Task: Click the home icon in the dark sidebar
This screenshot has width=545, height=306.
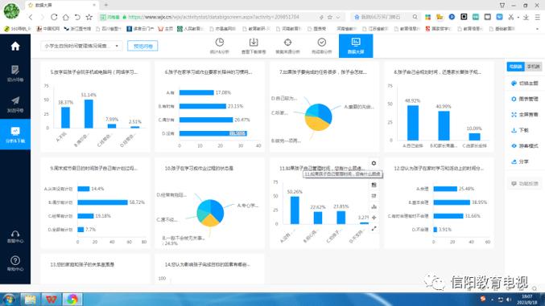Action: click(15, 46)
